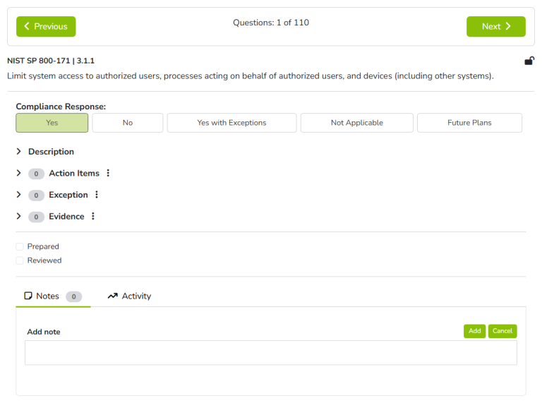Image resolution: width=542 pixels, height=403 pixels.
Task: Expand the Exception section chevron
Action: [x=19, y=195]
